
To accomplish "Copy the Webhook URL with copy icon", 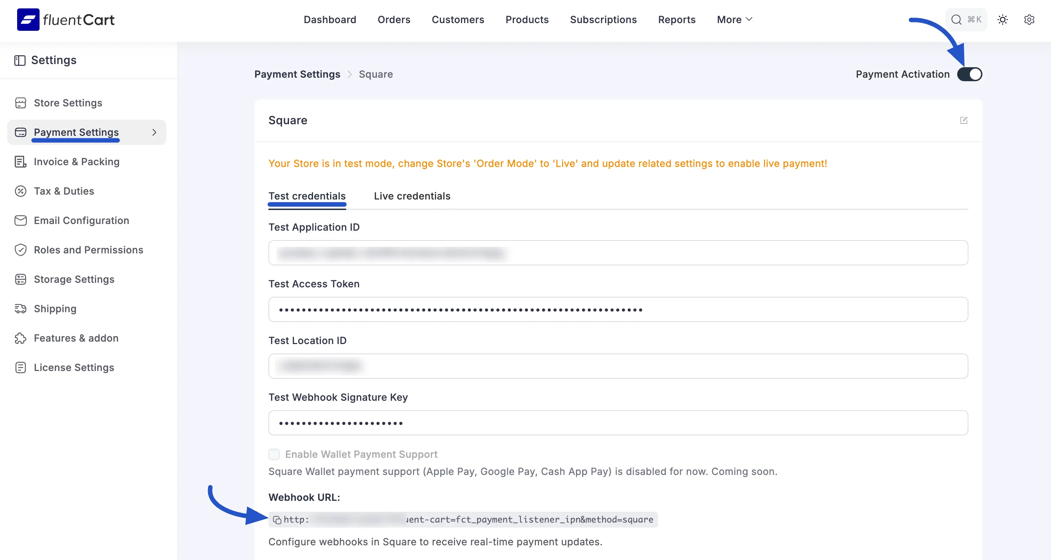I will (x=277, y=520).
